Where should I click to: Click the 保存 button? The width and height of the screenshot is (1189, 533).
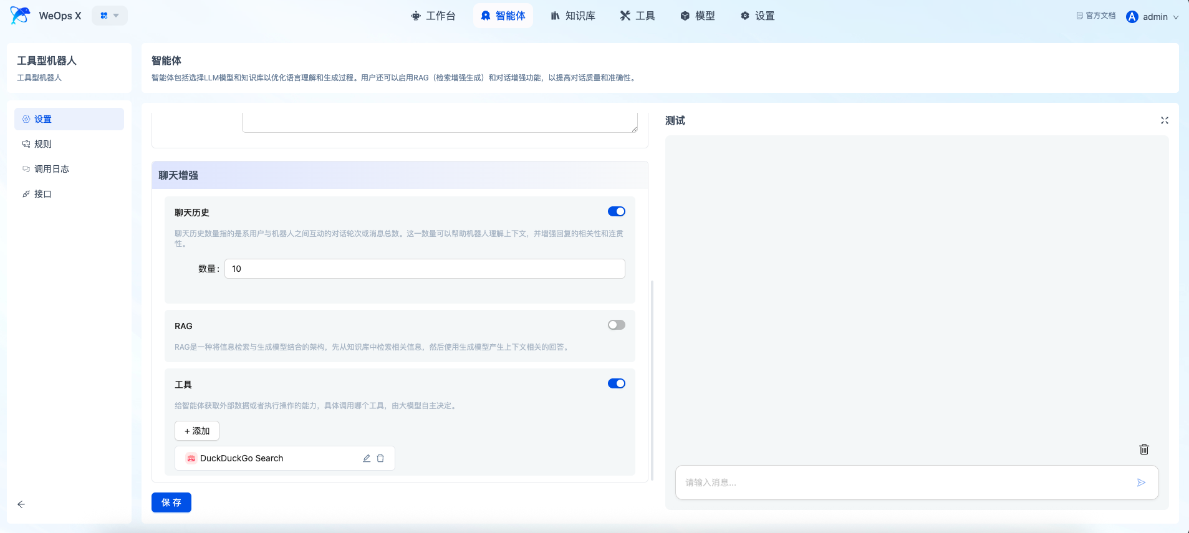tap(171, 502)
